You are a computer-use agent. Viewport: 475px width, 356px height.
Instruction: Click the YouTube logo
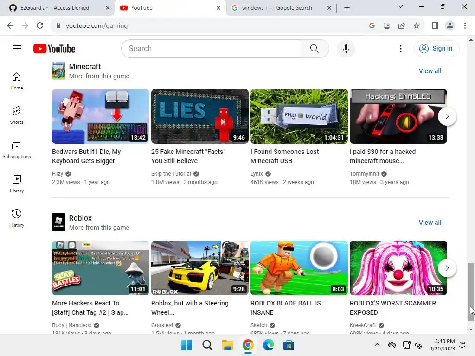pyautogui.click(x=54, y=49)
